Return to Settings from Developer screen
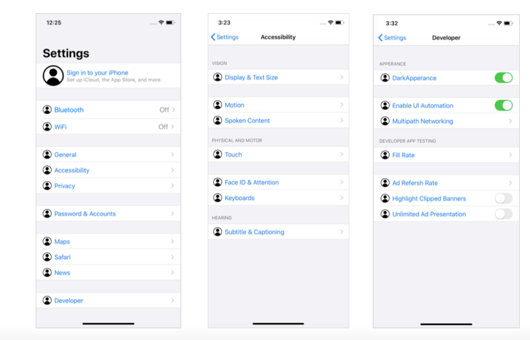530x340 pixels. (x=392, y=37)
